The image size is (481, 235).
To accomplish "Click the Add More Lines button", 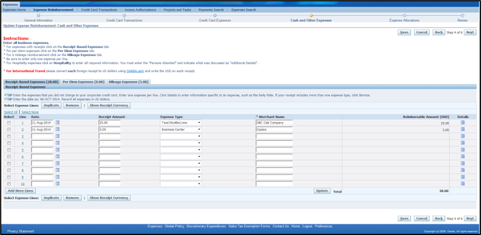I will [x=21, y=191].
